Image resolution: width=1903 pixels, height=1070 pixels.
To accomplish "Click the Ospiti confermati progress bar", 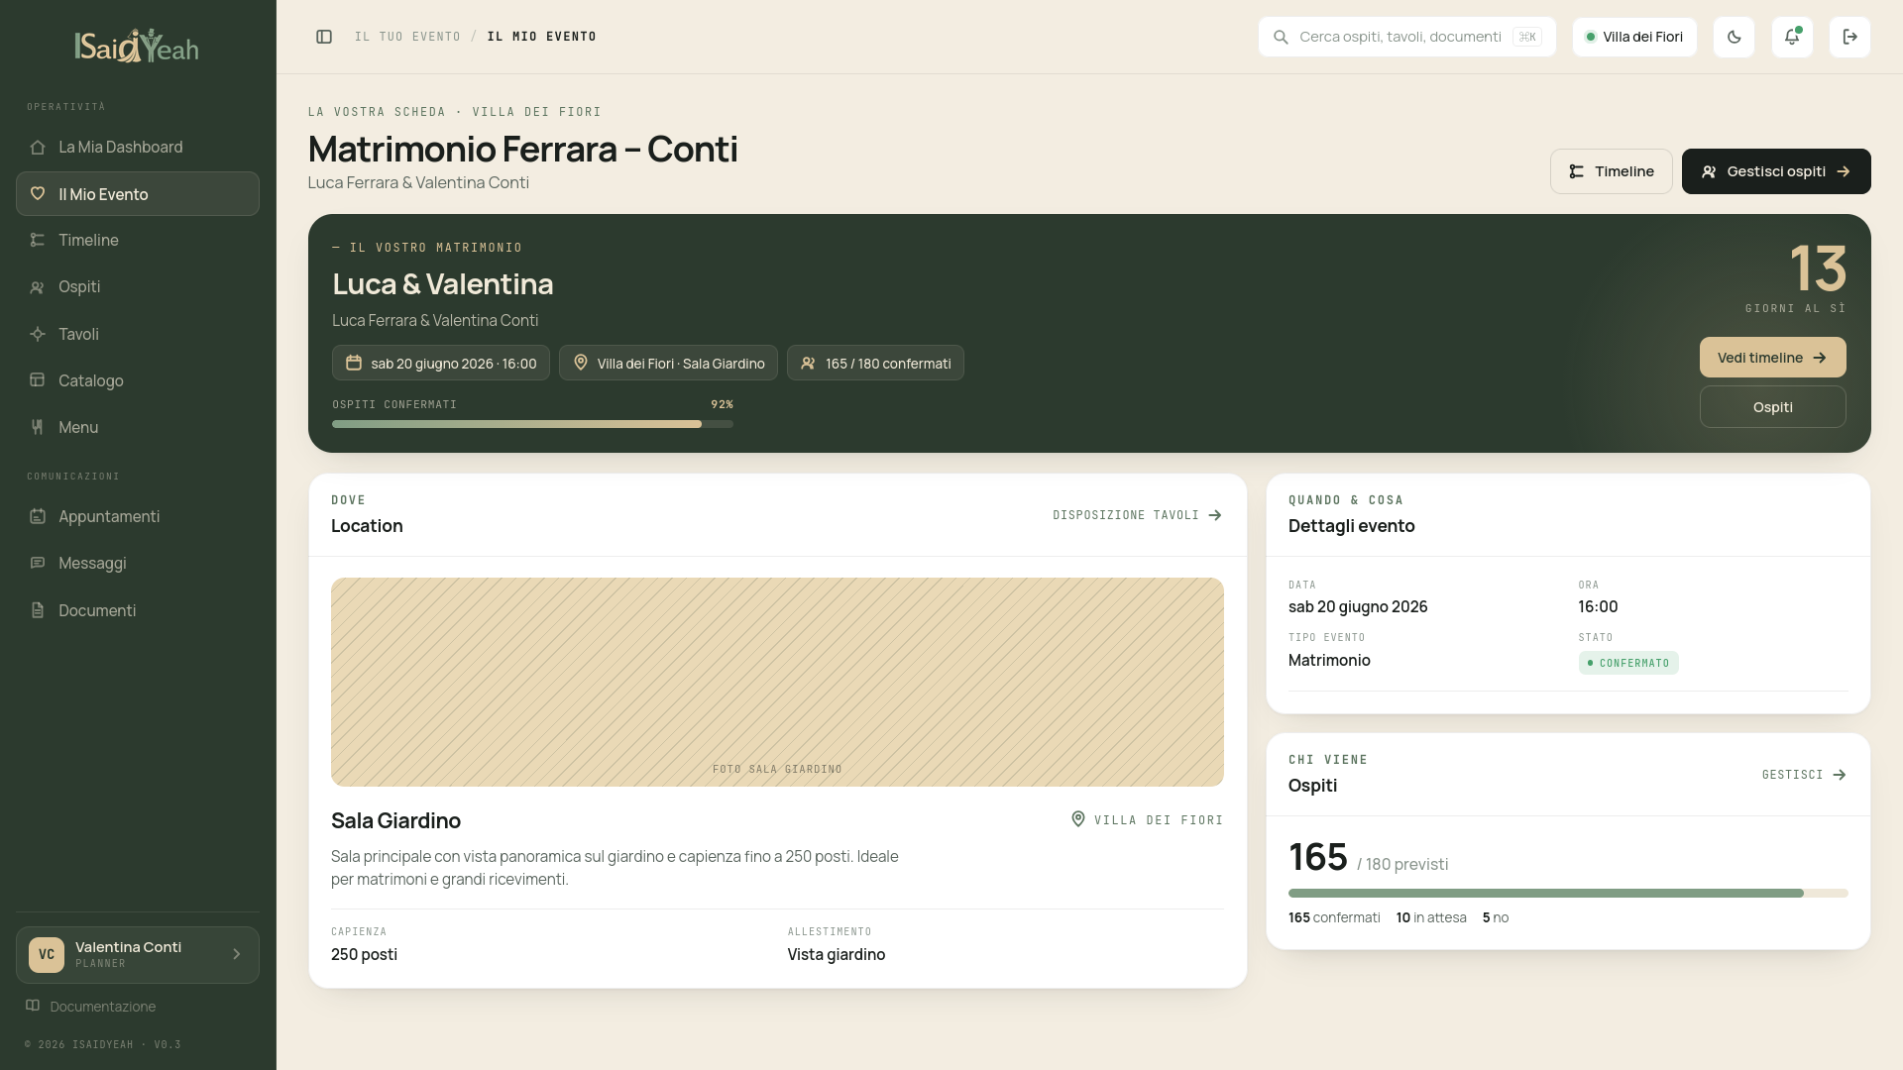I will point(532,424).
